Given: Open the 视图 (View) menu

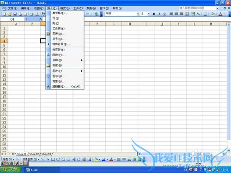Looking at the screenshot, I should pyautogui.click(x=39, y=8).
